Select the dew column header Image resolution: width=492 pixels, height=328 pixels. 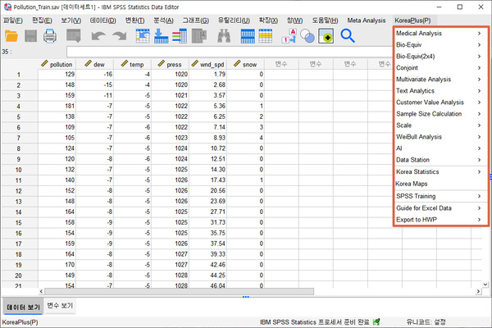click(95, 64)
